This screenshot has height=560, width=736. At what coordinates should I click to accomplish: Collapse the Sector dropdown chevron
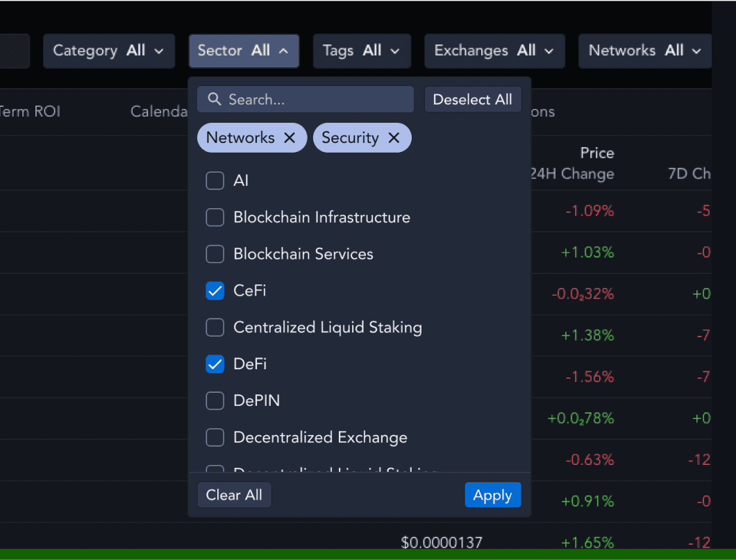pyautogui.click(x=283, y=51)
